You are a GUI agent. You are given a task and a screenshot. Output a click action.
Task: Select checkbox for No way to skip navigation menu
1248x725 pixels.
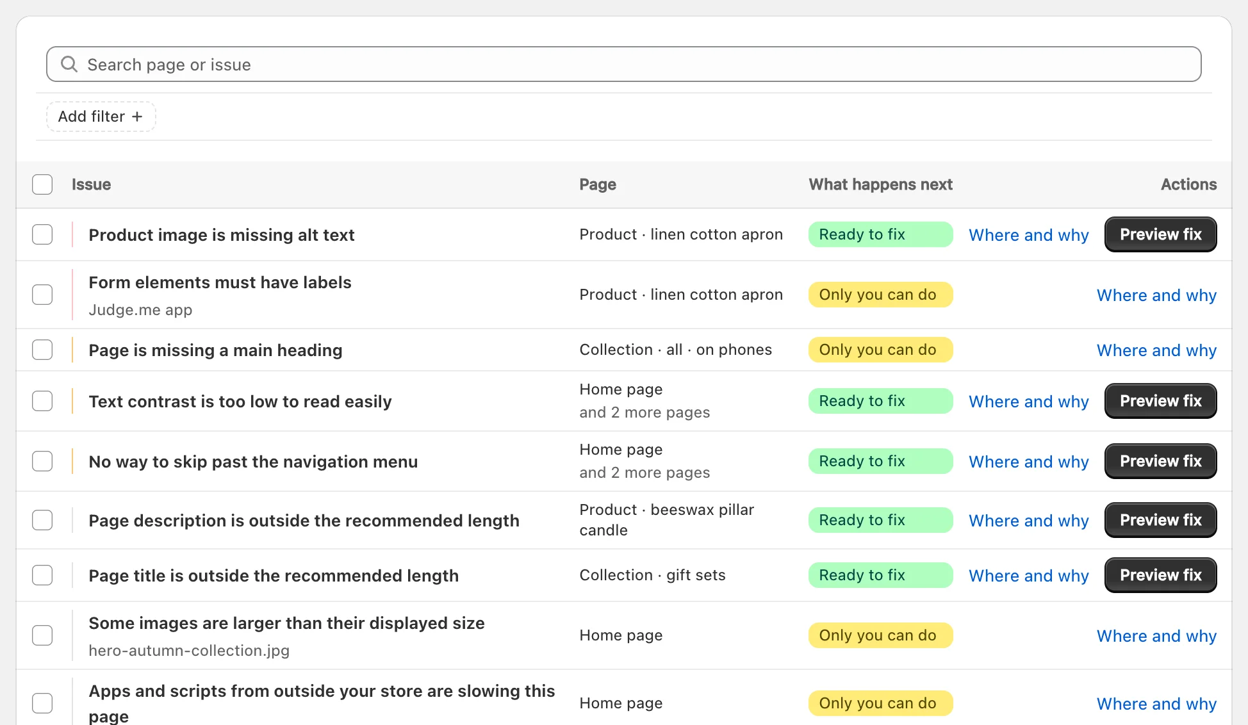point(42,461)
